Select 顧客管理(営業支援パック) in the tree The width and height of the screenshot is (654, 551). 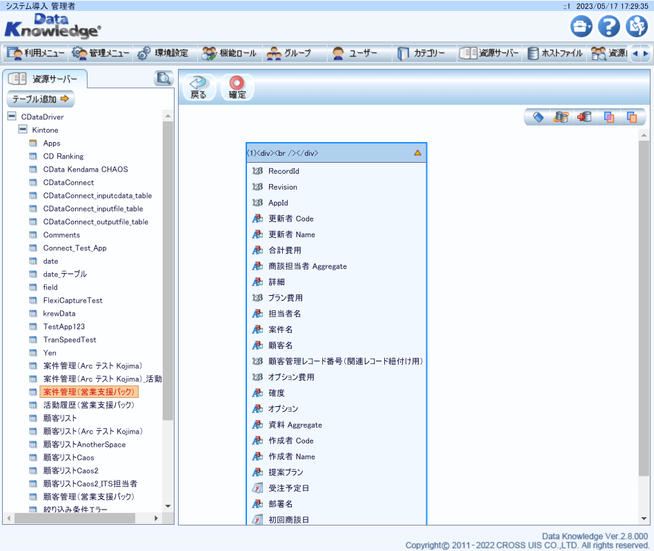point(89,497)
